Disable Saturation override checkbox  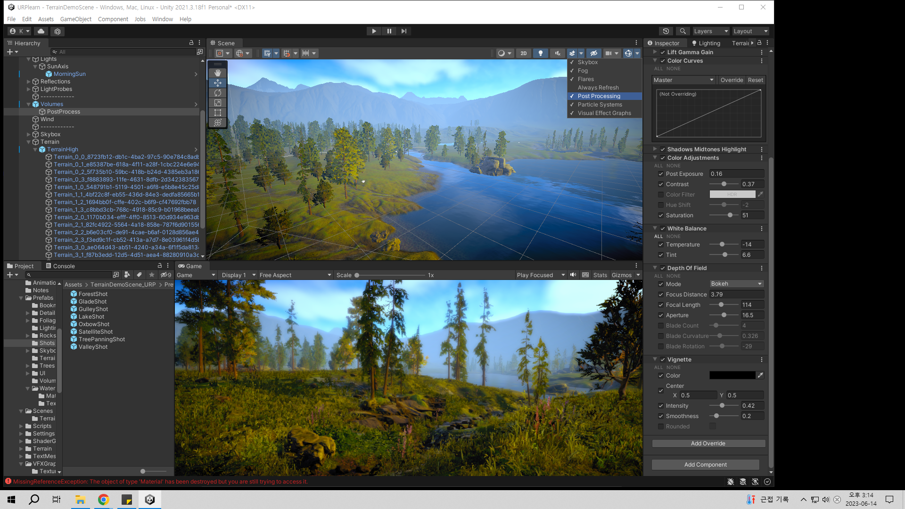[x=661, y=215]
